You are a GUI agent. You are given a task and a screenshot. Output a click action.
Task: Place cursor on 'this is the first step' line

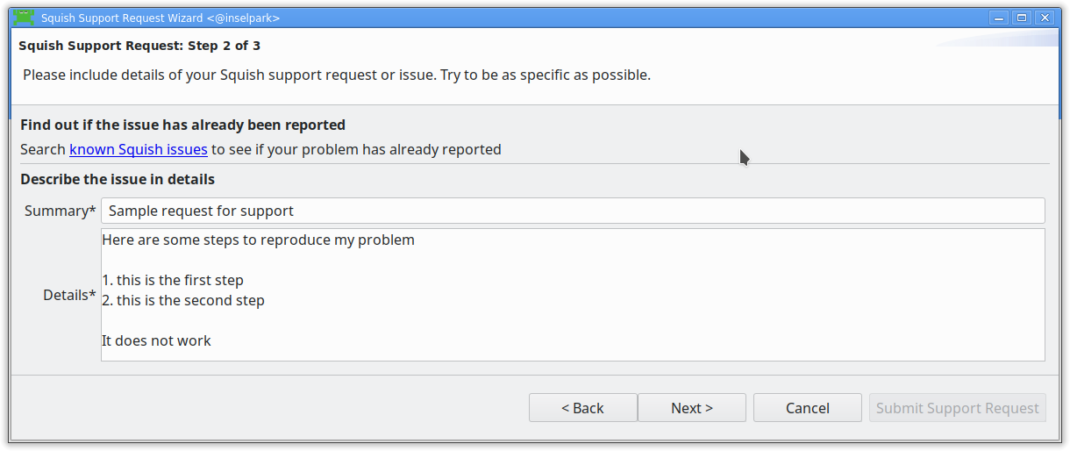[180, 281]
